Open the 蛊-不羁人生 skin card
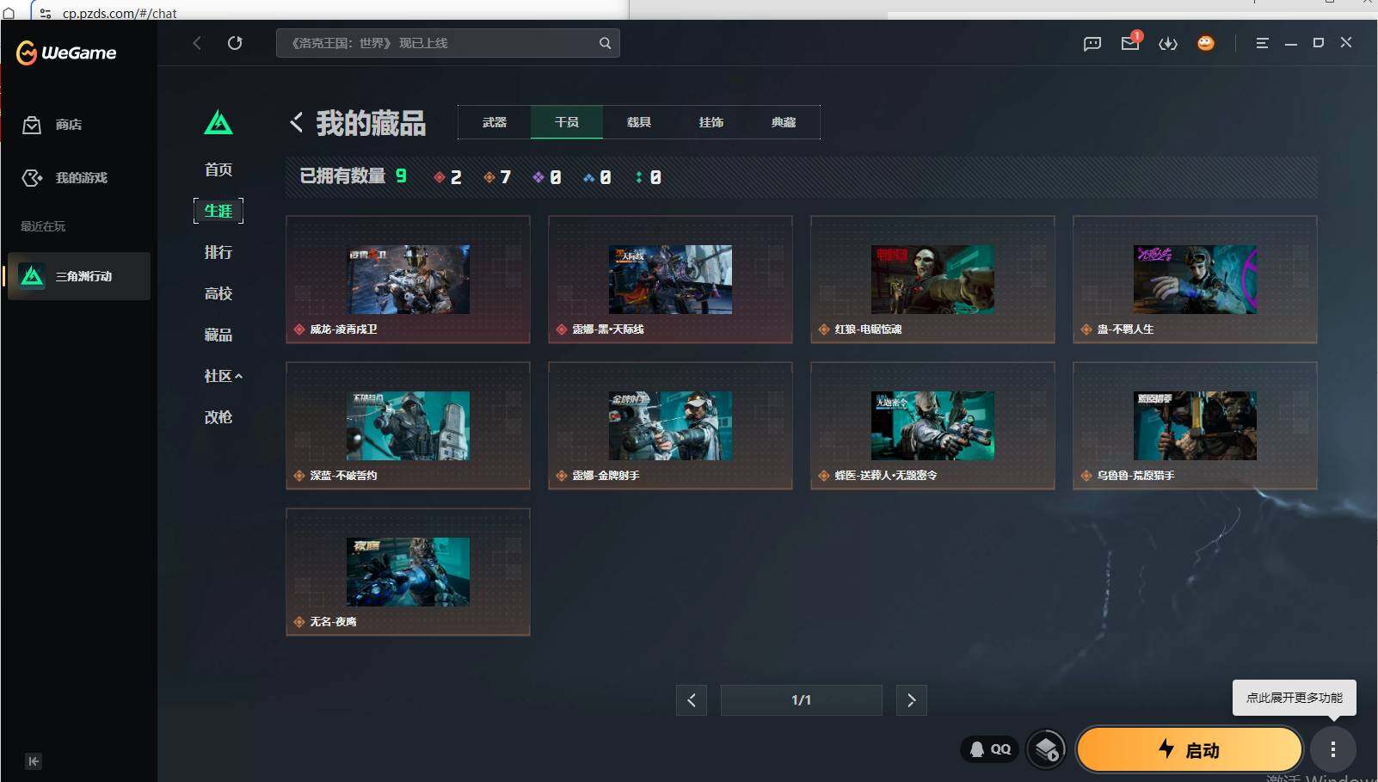This screenshot has width=1378, height=782. point(1195,280)
